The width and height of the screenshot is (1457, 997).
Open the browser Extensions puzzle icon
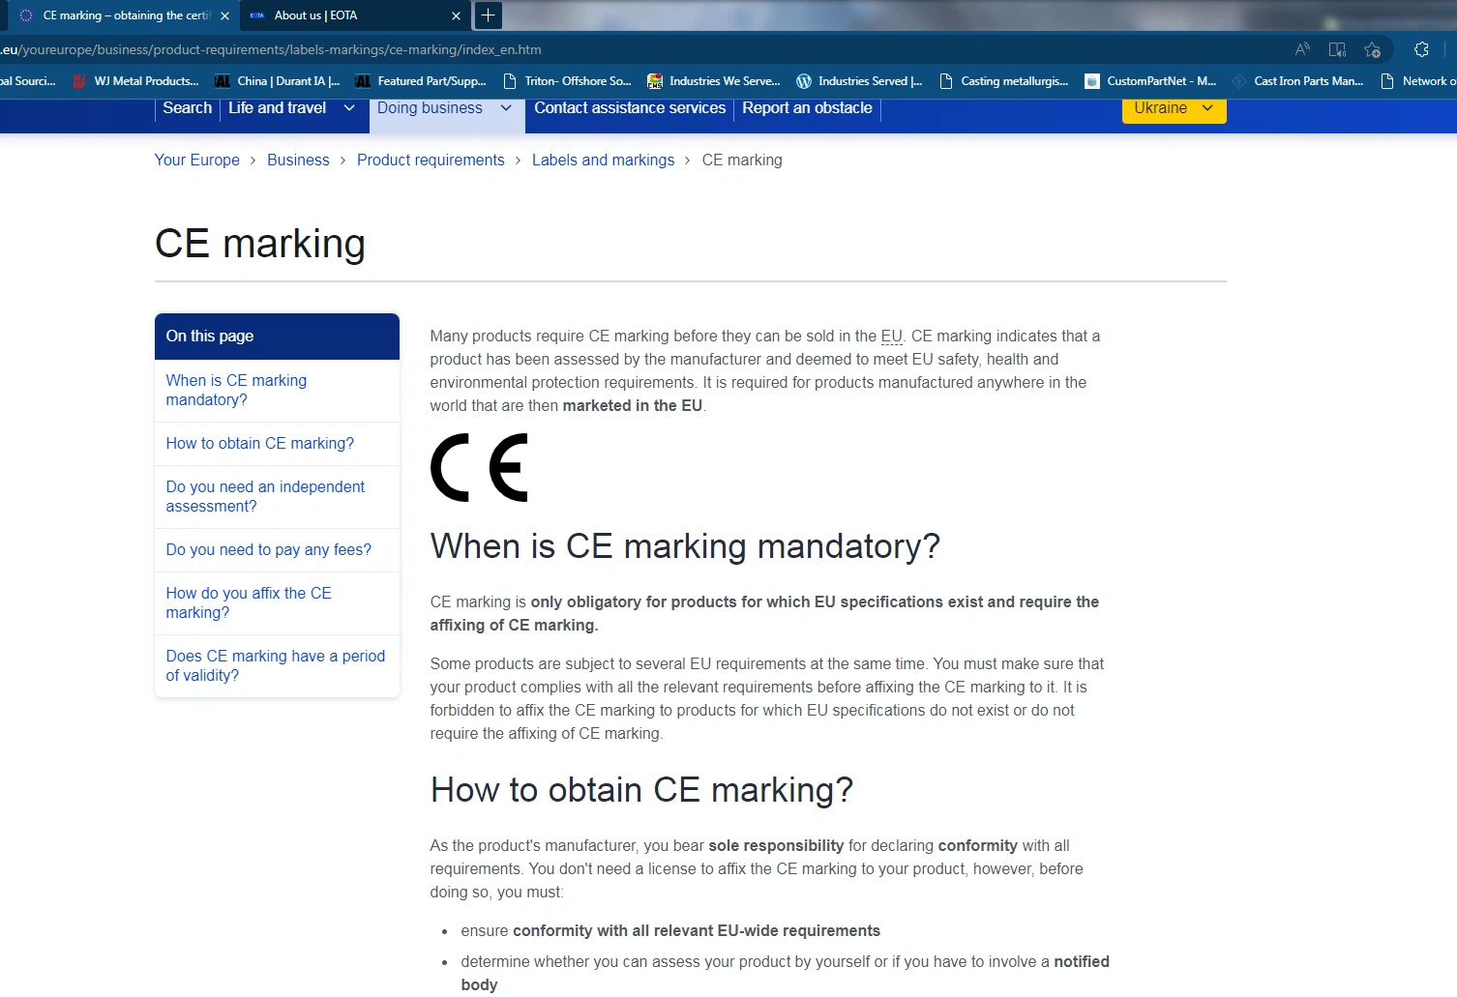point(1421,49)
